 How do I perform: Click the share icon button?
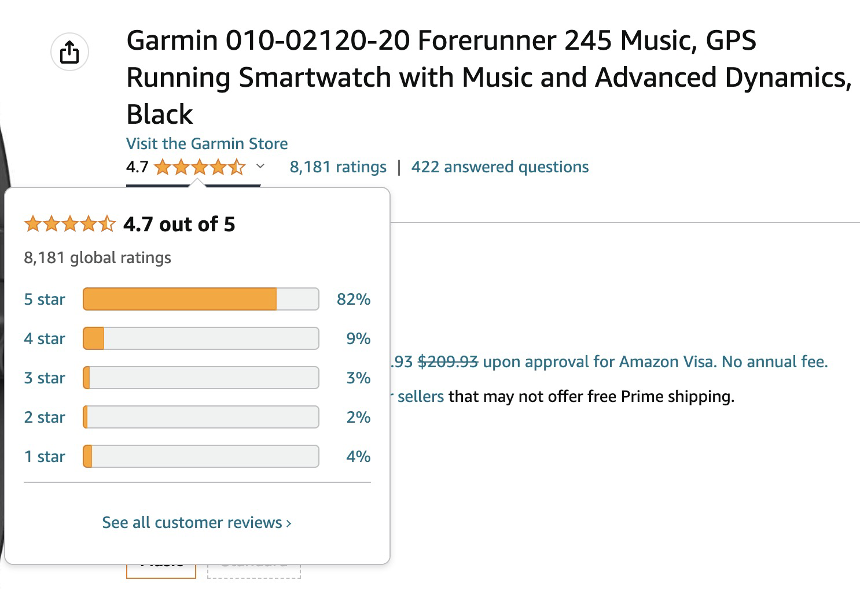[69, 52]
